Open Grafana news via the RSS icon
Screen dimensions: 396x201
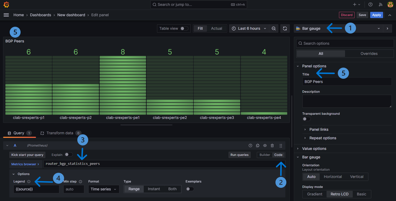(x=380, y=4)
